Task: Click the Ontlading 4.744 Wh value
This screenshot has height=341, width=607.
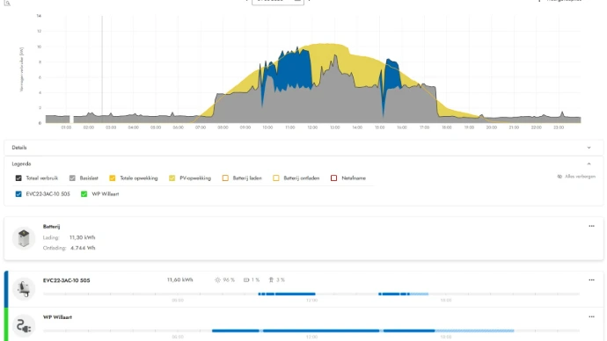Action: pyautogui.click(x=83, y=248)
